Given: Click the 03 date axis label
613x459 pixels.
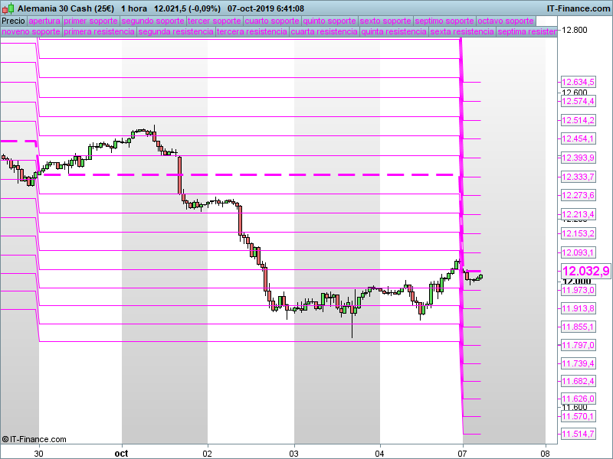Looking at the screenshot, I should coord(293,453).
